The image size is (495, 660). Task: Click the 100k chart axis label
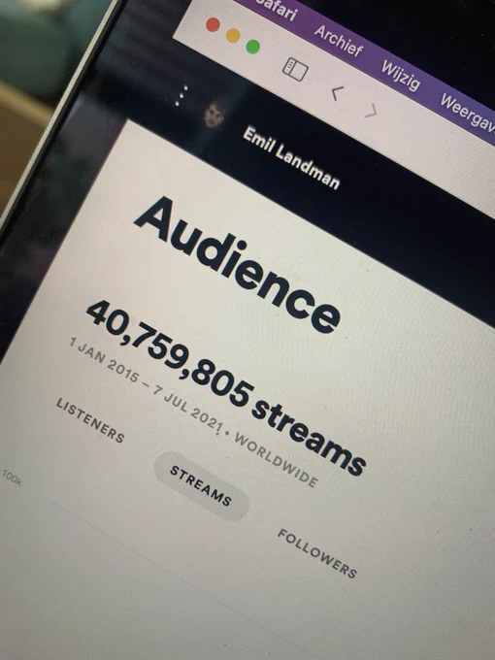[x=12, y=478]
